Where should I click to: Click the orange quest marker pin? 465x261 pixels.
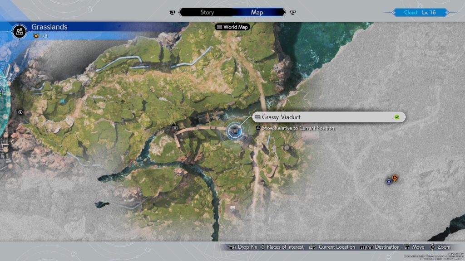click(x=395, y=178)
